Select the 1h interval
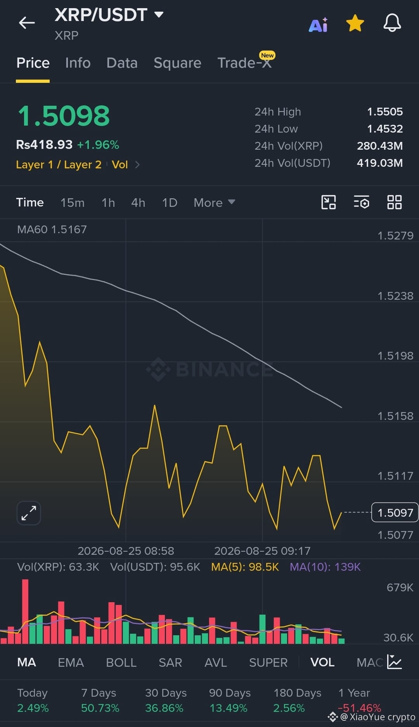The height and width of the screenshot is (727, 419). pos(108,203)
